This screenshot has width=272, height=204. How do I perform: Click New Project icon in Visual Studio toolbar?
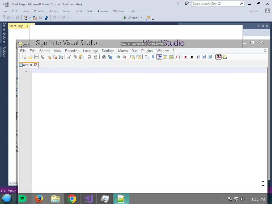(26, 18)
